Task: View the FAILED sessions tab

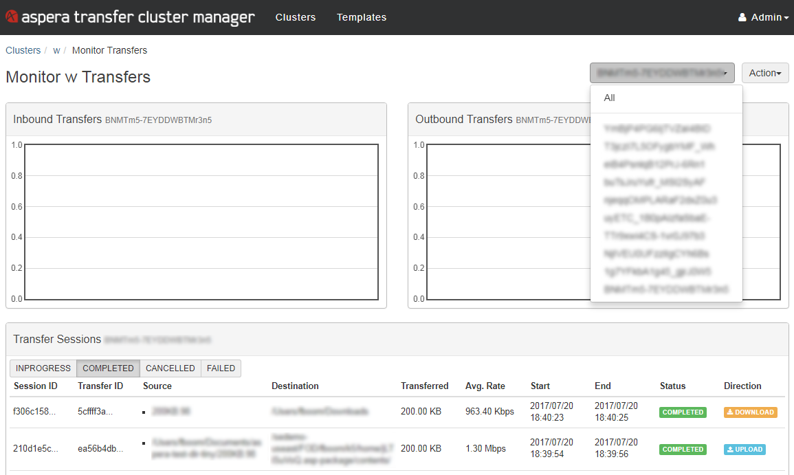Action: tap(221, 368)
